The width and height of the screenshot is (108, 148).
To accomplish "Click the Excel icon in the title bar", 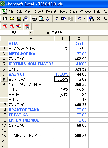I will pyautogui.click(x=3, y=4).
